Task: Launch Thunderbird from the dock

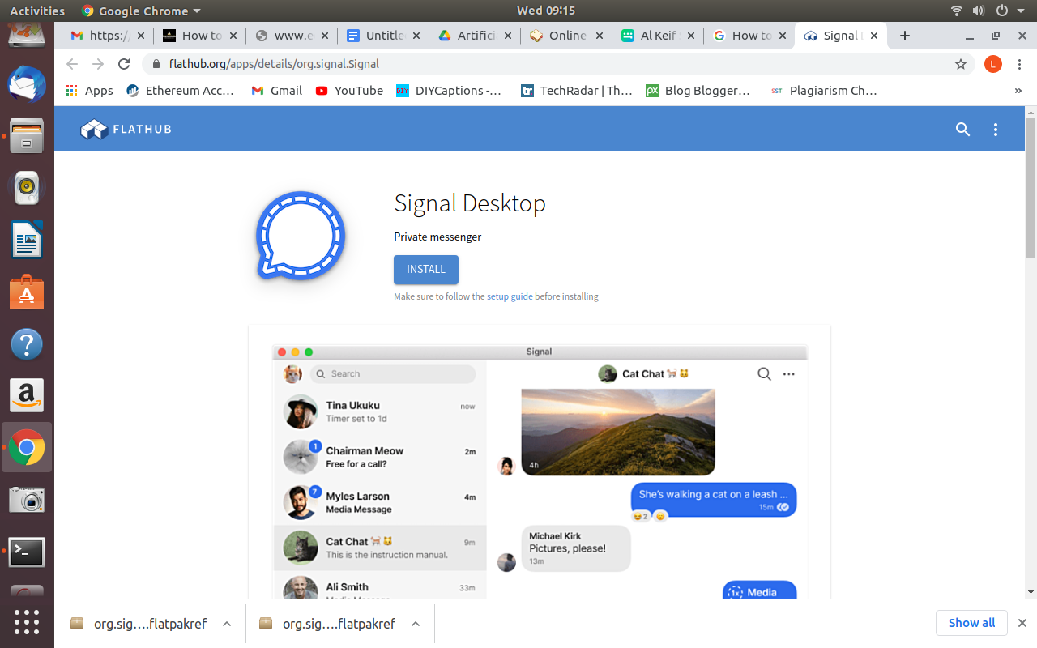Action: point(27,84)
